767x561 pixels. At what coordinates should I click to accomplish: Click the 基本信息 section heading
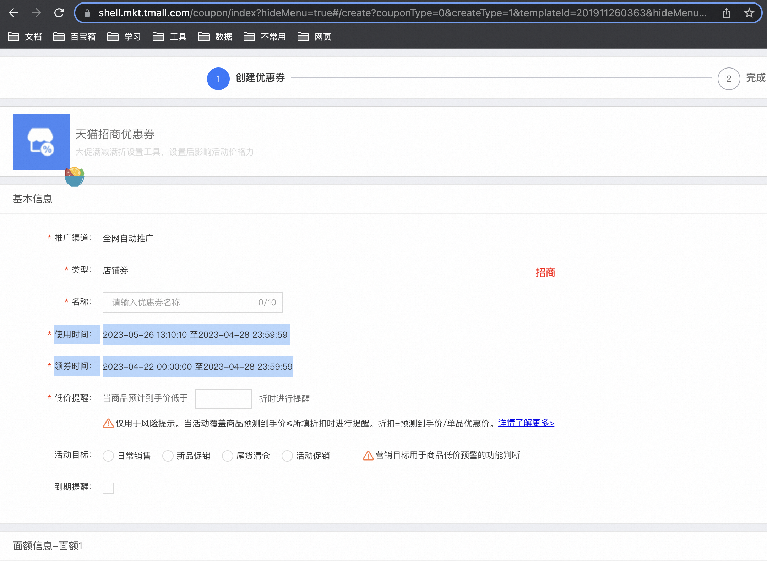[33, 199]
